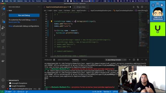Viewport: 166px width, 93px height.
Task: Open the AppConsoleApplication.java file breadcrumb
Action: click(x=101, y=11)
